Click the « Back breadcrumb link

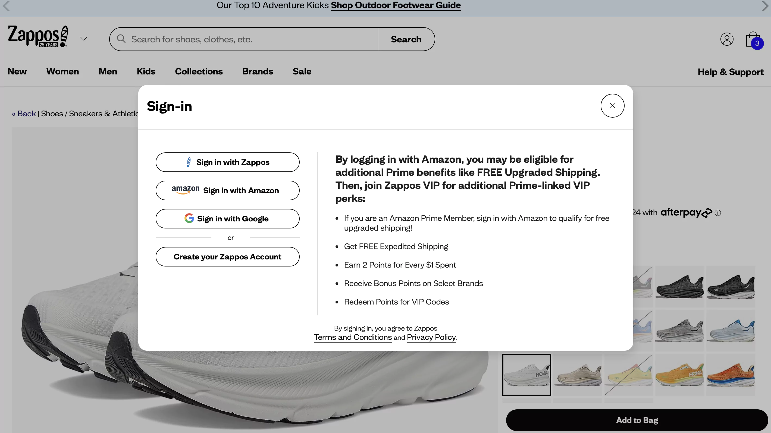point(24,114)
